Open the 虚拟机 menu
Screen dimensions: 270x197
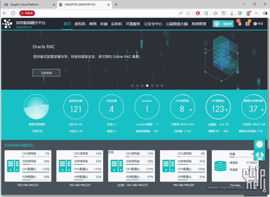point(80,24)
